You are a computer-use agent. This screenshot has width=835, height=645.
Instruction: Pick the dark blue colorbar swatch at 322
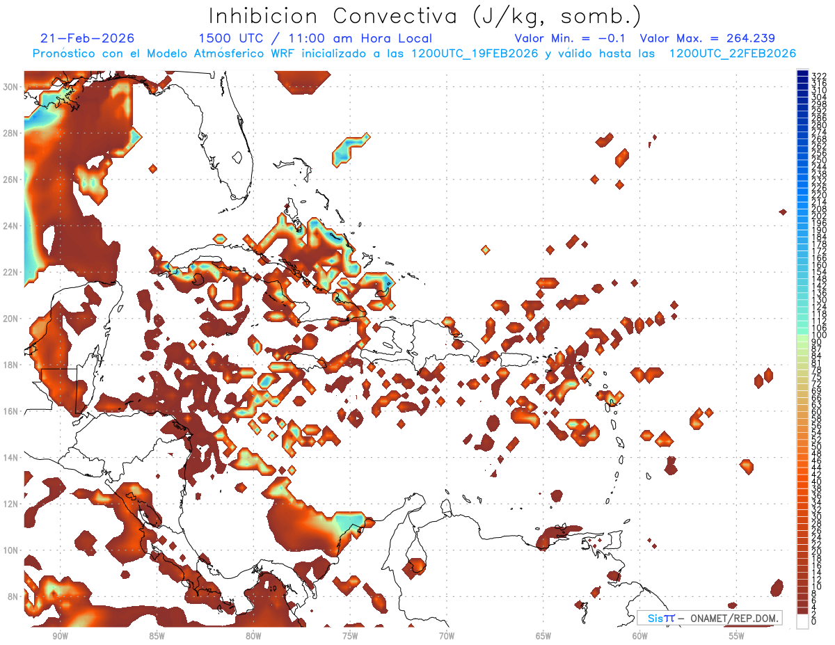point(802,73)
